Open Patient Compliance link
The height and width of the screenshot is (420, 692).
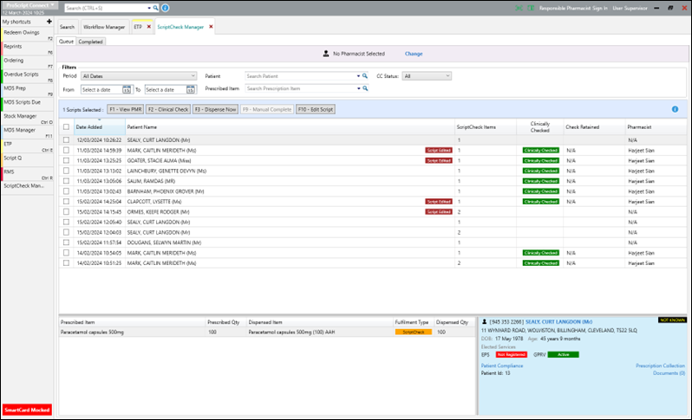coord(502,365)
